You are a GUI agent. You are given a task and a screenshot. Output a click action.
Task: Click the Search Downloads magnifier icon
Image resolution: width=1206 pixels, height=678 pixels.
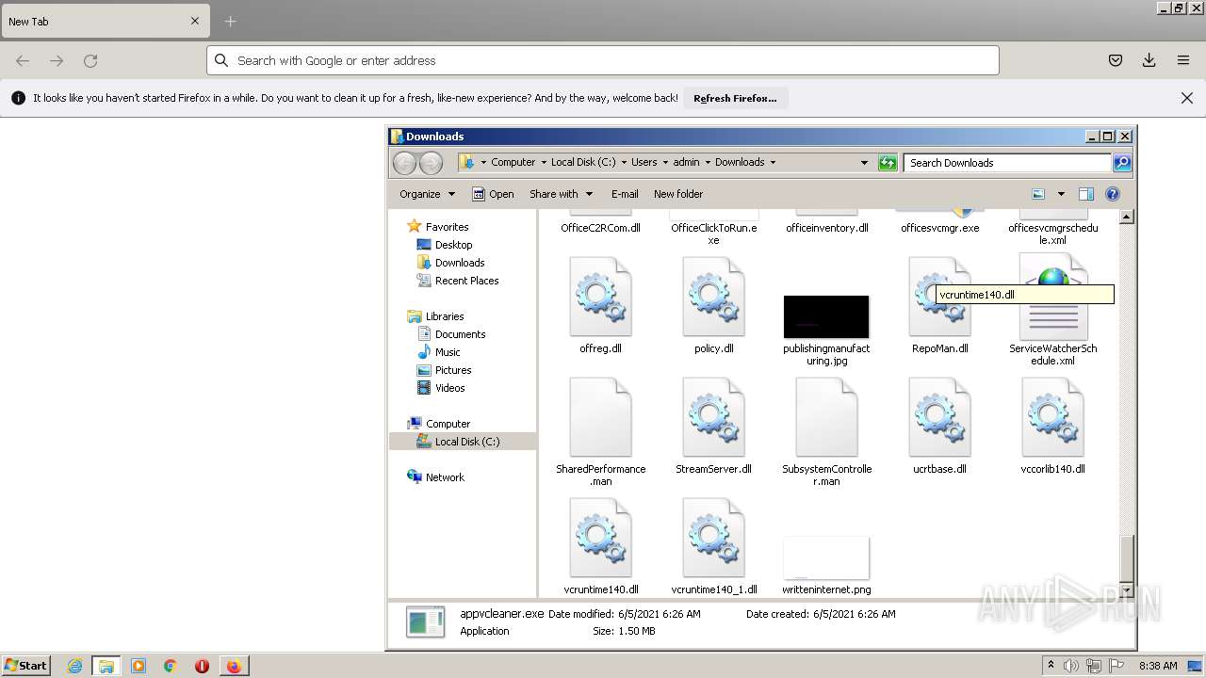coord(1121,163)
